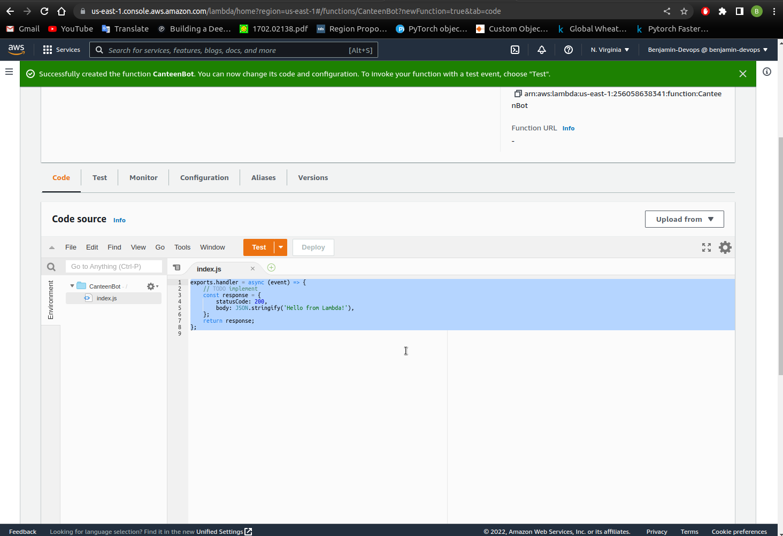
Task: Open the editor Window menu
Action: [x=212, y=247]
